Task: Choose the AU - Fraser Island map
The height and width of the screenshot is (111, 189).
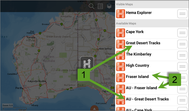Action: (x=152, y=89)
